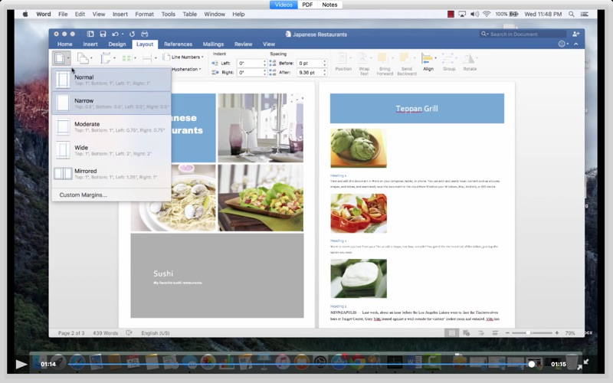The width and height of the screenshot is (613, 383).
Task: Open the search options magnifier dropdown
Action: pyautogui.click(x=485, y=34)
